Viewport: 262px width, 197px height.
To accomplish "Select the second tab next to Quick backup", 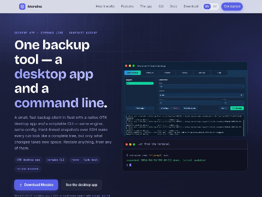I will point(150,73).
